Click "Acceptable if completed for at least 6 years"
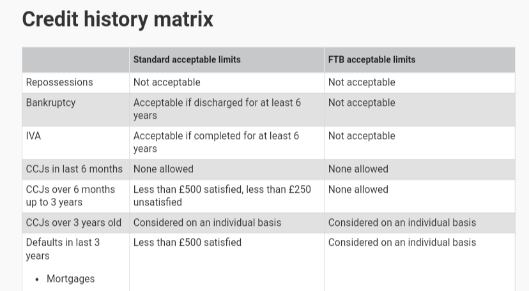 click(x=216, y=142)
